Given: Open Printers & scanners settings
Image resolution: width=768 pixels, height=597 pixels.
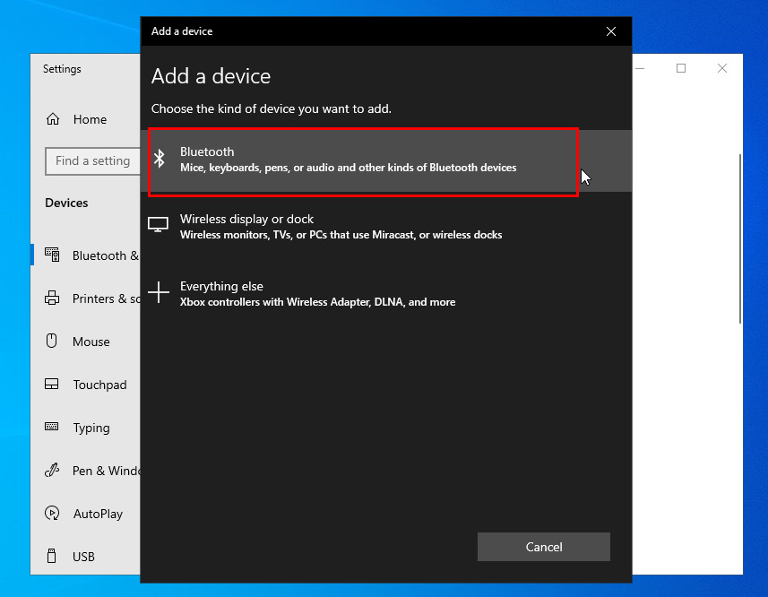Looking at the screenshot, I should coord(85,298).
